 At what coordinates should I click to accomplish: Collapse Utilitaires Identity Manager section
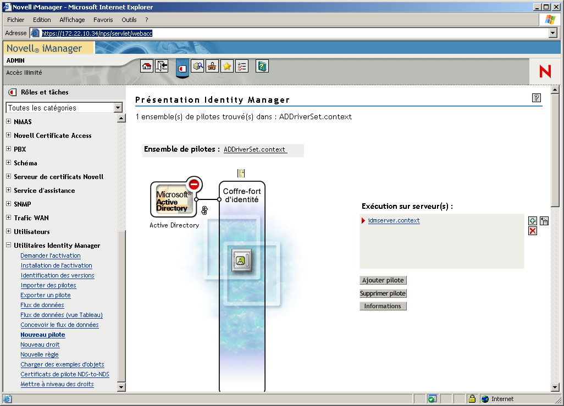click(x=8, y=245)
